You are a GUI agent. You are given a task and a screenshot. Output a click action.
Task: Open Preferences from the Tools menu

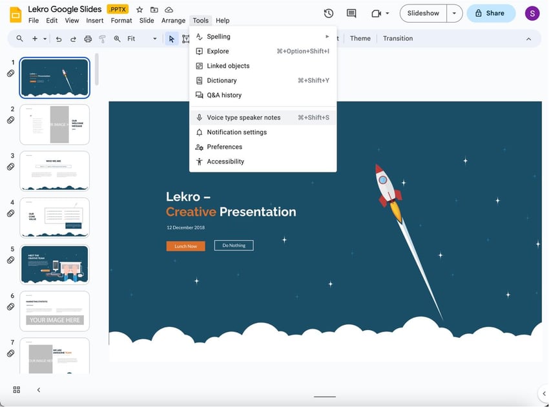(224, 147)
